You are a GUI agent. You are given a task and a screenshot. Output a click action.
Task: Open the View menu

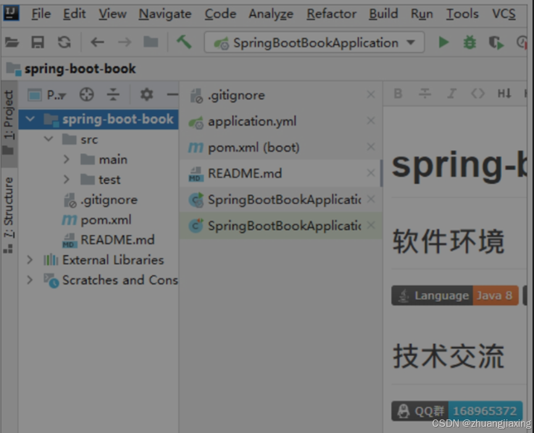[x=112, y=14]
